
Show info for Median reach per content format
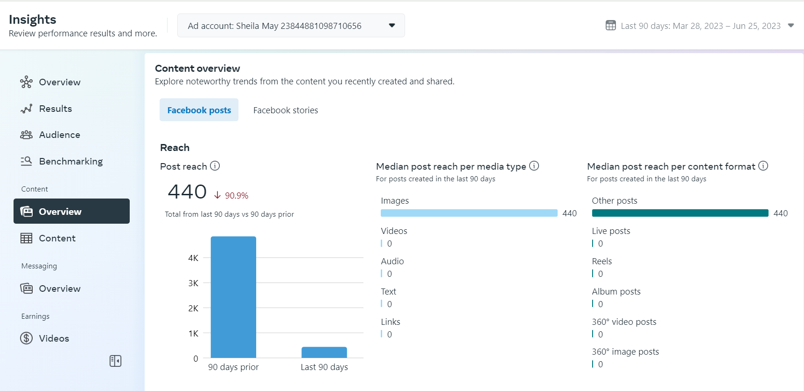coord(763,166)
